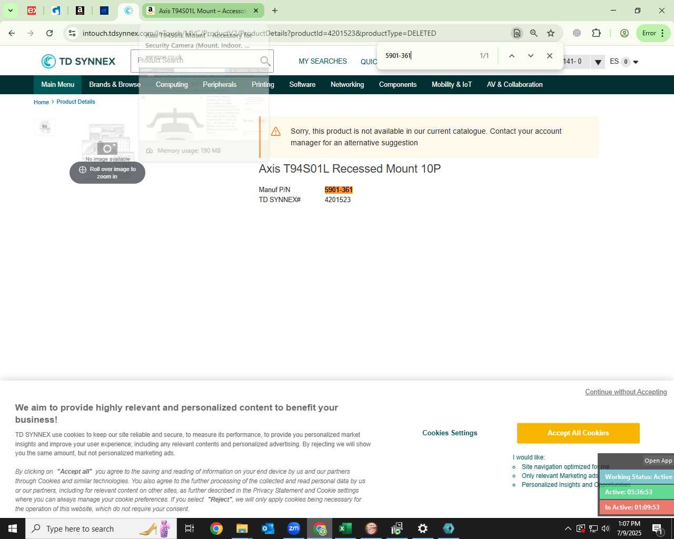Open Zoom from the taskbar

[294, 528]
